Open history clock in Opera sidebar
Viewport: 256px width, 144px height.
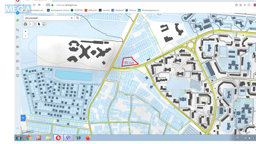pos(18,68)
